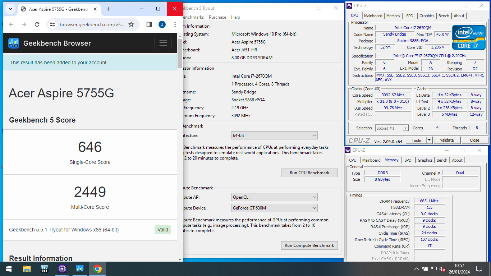Viewport: 491px width, 276px height.
Task: Open the Compute Device GeForce GT 630M dropdown
Action: click(275, 208)
